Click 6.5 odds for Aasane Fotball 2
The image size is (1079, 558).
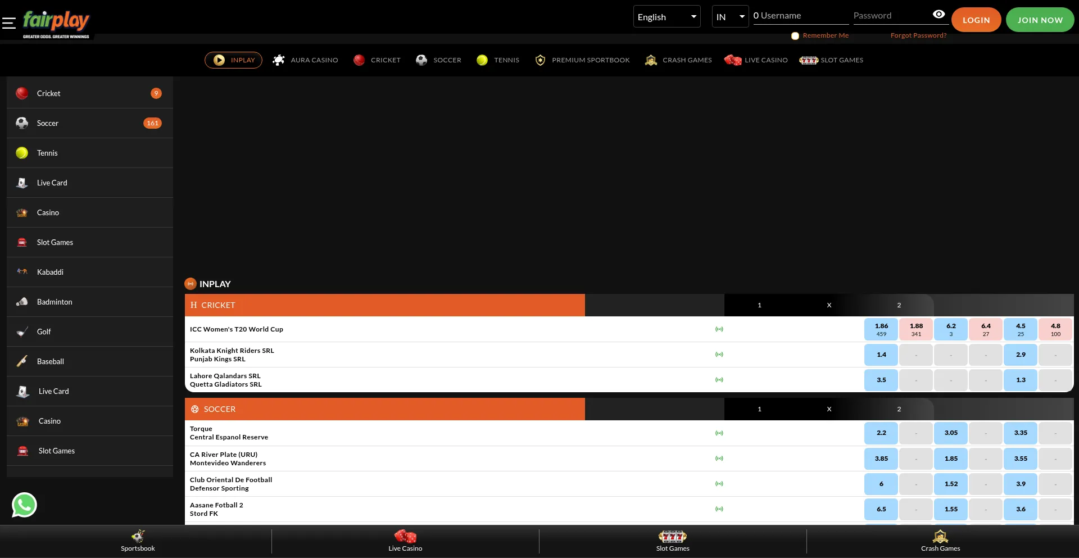pos(881,509)
